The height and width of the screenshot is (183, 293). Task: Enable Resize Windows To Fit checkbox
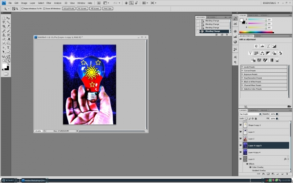coord(22,9)
